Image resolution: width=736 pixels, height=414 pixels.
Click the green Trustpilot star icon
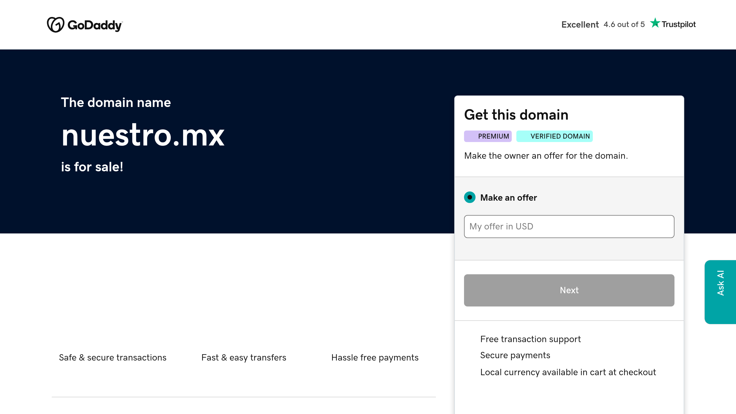[x=655, y=23]
